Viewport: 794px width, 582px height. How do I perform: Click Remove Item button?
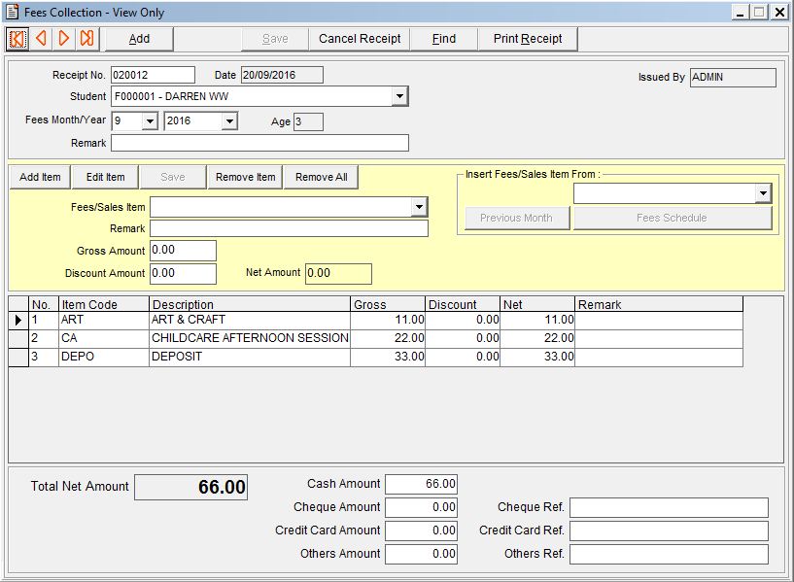(x=245, y=177)
